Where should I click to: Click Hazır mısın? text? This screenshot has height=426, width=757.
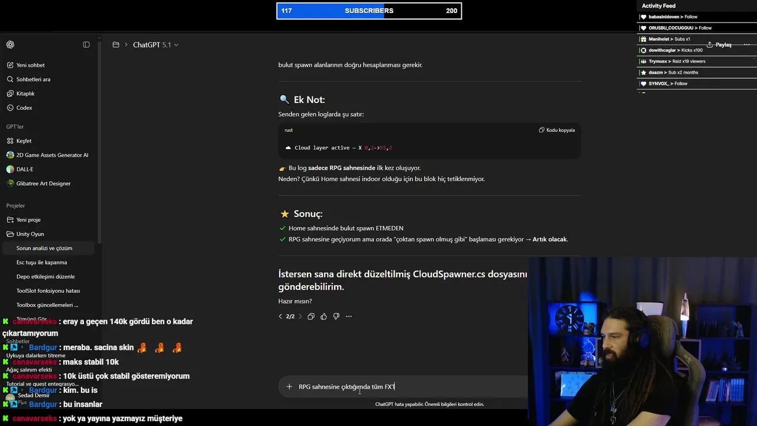tap(295, 301)
